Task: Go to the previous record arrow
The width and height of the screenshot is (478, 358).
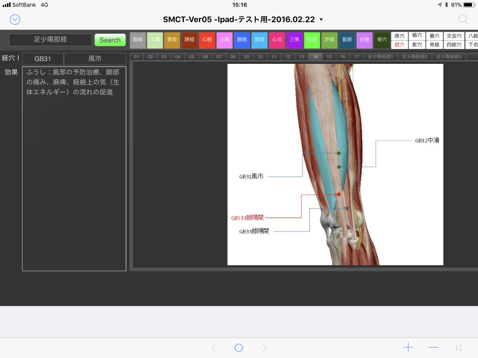Action: click(x=214, y=347)
